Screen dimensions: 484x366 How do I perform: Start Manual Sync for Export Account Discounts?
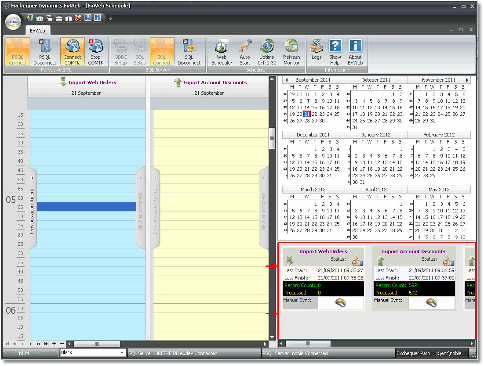tap(432, 303)
